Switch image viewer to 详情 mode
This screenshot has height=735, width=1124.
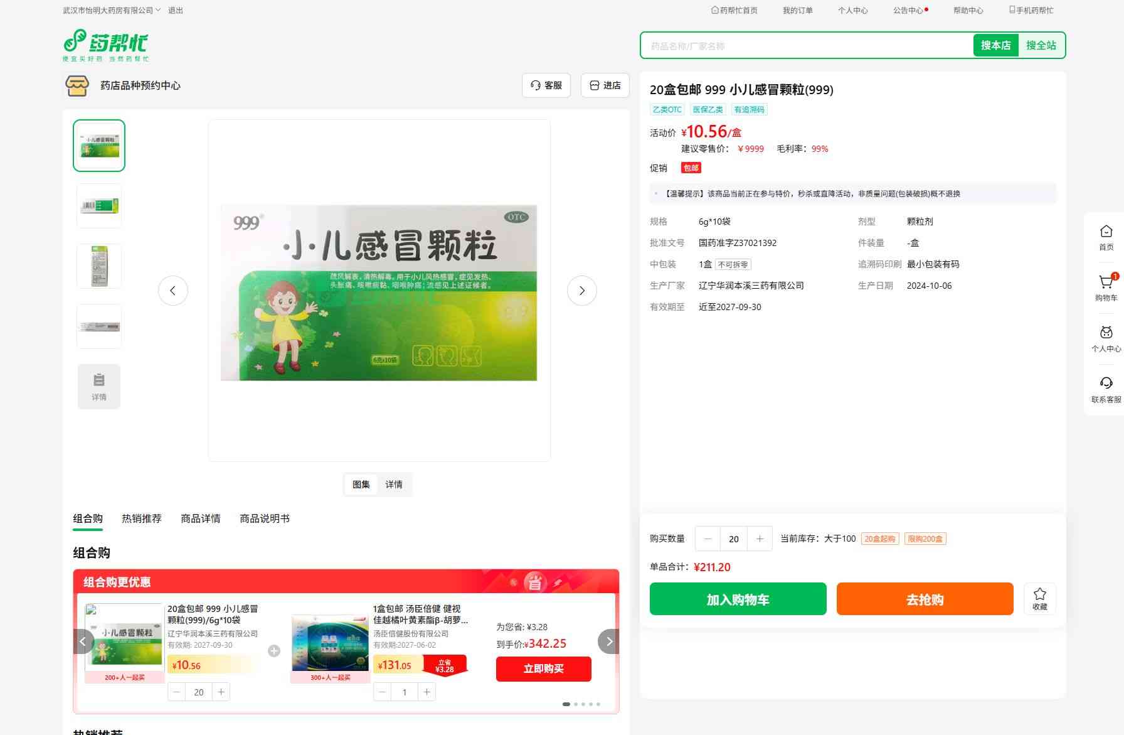click(394, 485)
